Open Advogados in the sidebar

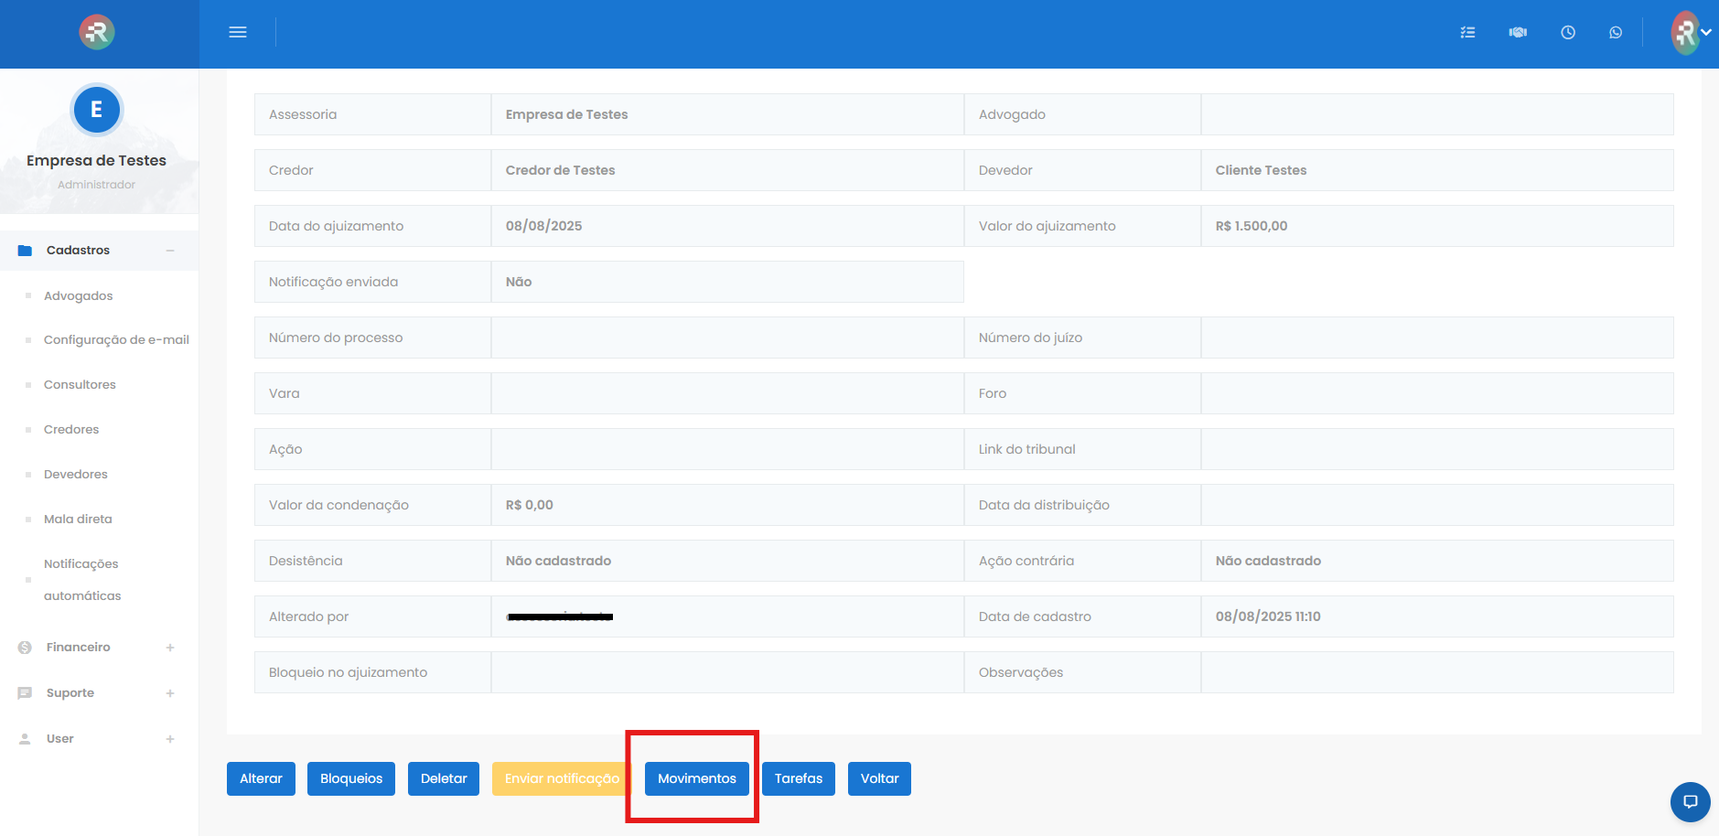(79, 295)
